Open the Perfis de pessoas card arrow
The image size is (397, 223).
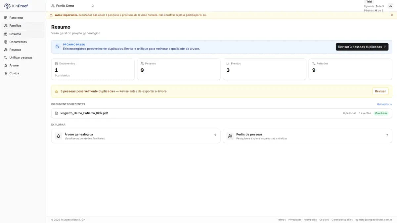[x=387, y=135]
